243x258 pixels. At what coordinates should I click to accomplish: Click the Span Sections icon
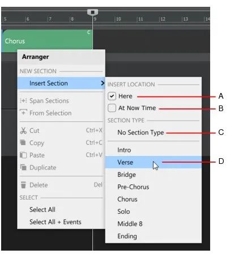[23, 101]
